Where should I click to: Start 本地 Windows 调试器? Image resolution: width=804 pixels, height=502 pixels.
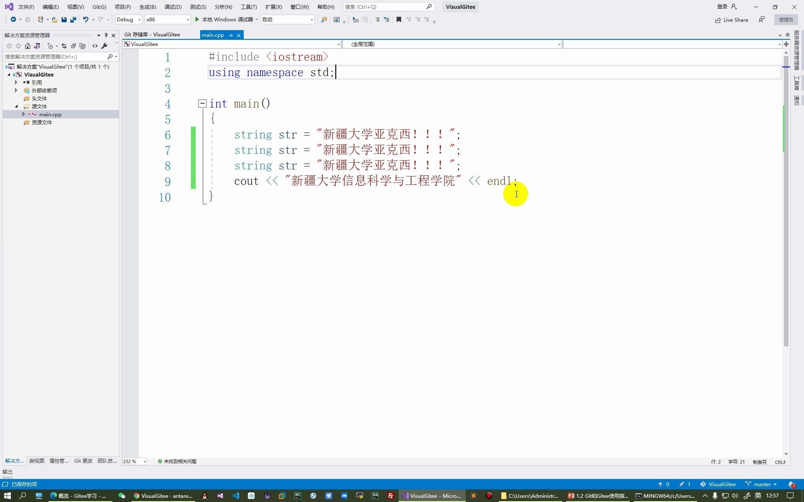point(224,20)
